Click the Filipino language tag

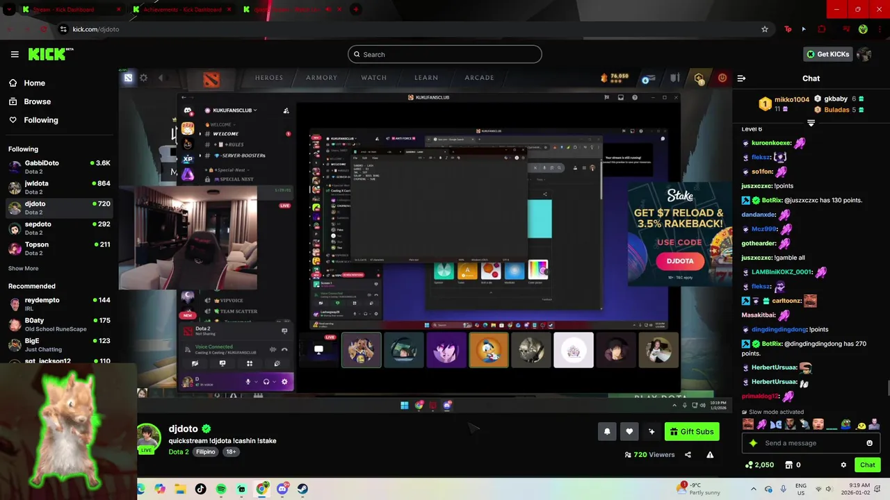[x=206, y=452]
